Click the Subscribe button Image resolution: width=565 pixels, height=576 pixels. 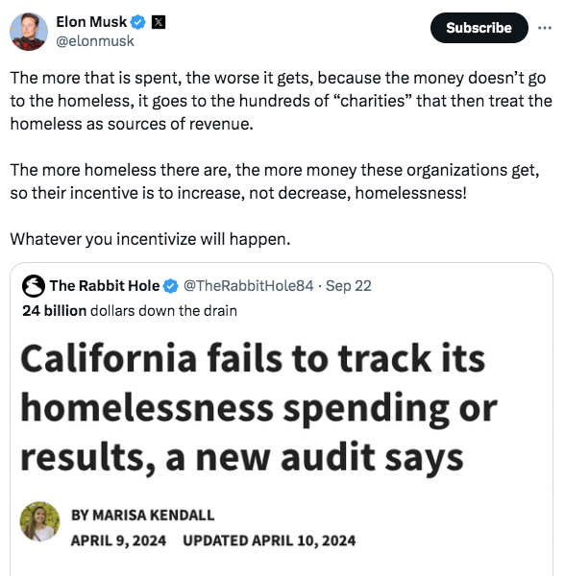[479, 28]
